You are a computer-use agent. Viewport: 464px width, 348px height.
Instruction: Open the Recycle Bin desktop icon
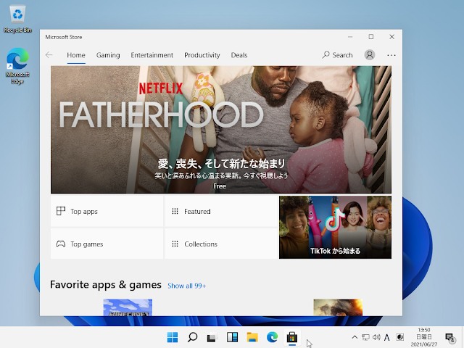click(x=17, y=19)
